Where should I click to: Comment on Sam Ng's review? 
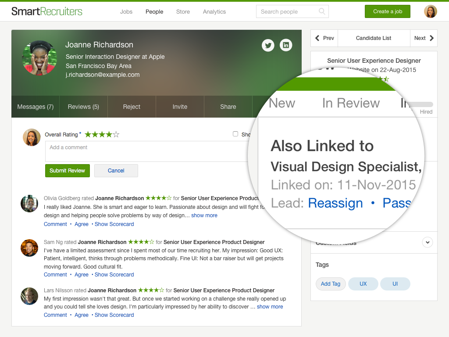[55, 275]
